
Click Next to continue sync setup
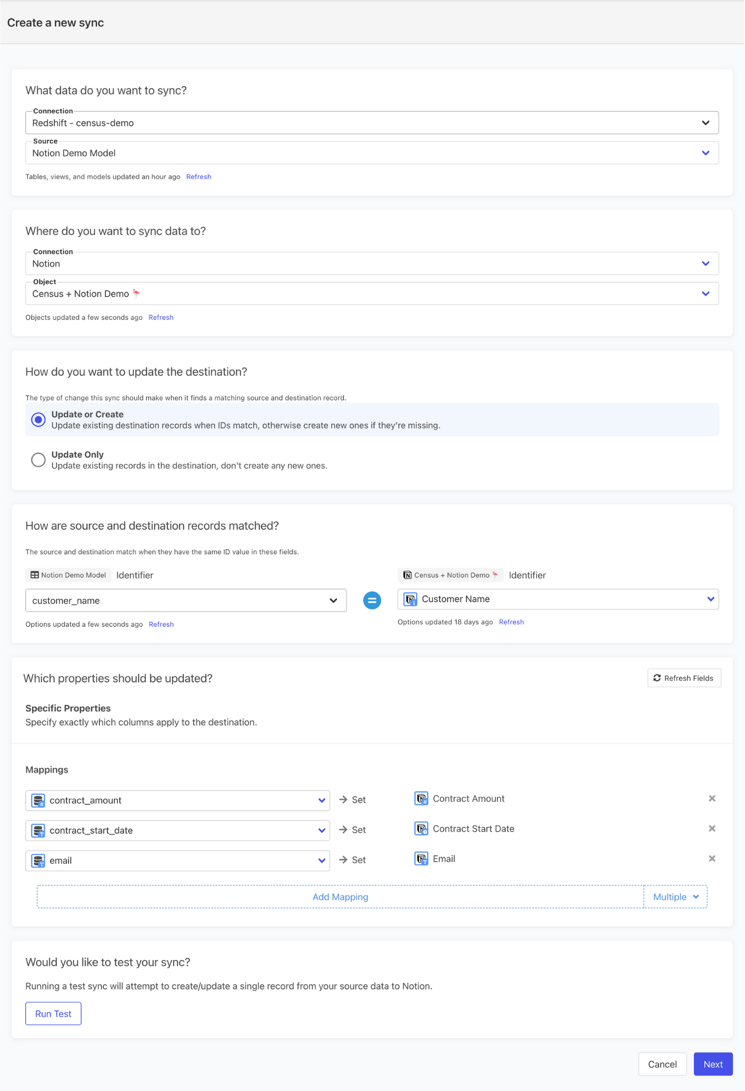(x=712, y=1064)
